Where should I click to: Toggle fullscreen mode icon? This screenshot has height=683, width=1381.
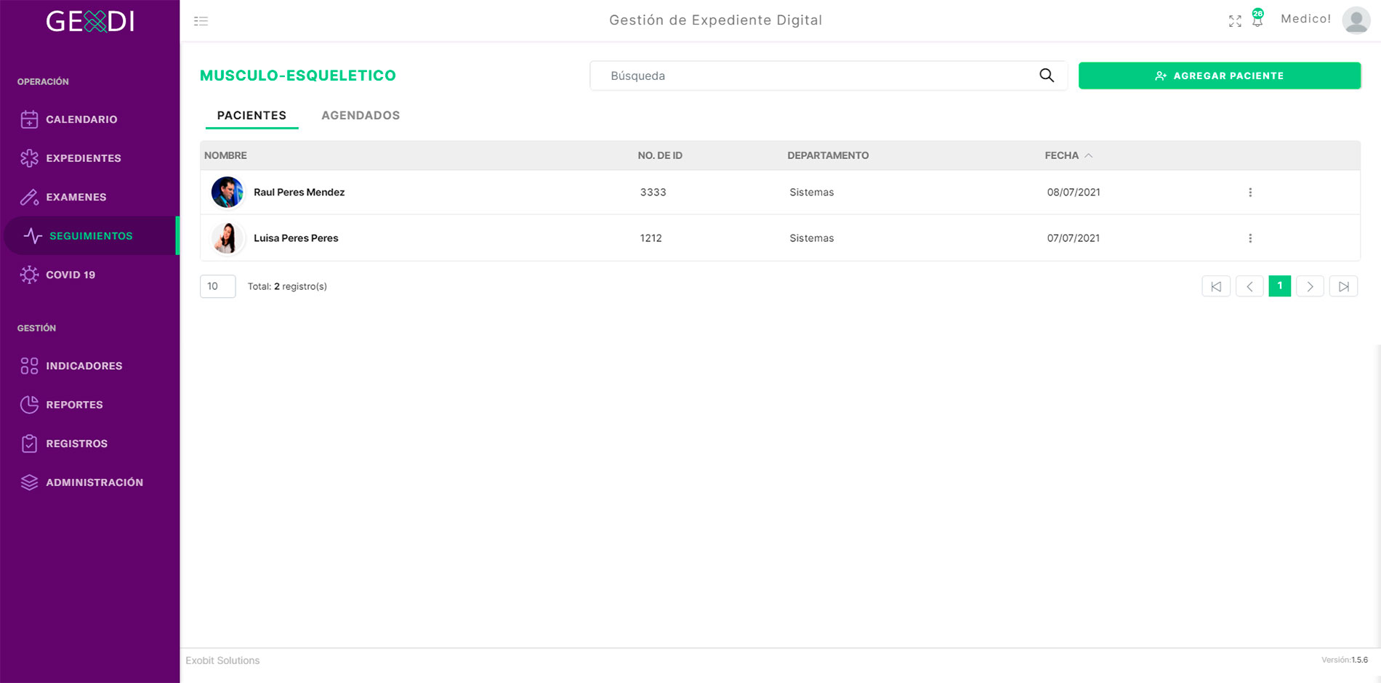1235,21
